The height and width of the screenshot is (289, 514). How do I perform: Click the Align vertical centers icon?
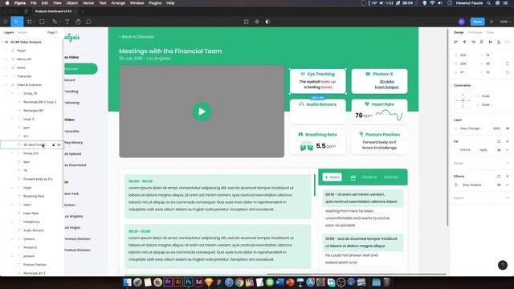tap(491, 42)
